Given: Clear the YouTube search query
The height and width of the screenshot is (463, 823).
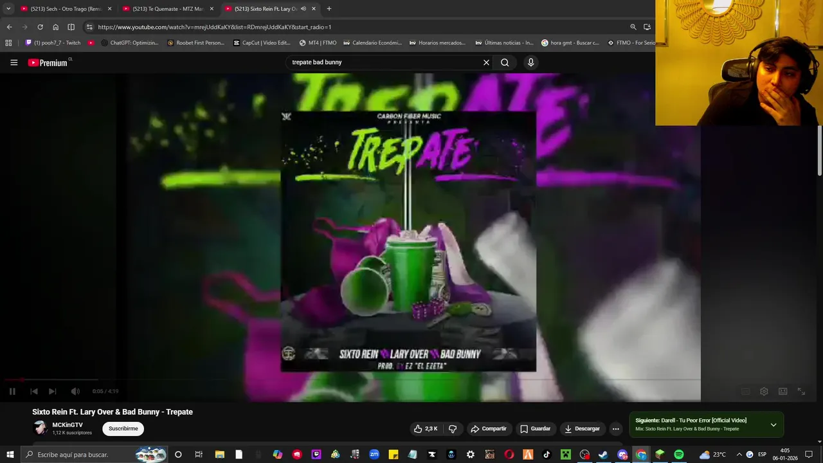Looking at the screenshot, I should (486, 62).
